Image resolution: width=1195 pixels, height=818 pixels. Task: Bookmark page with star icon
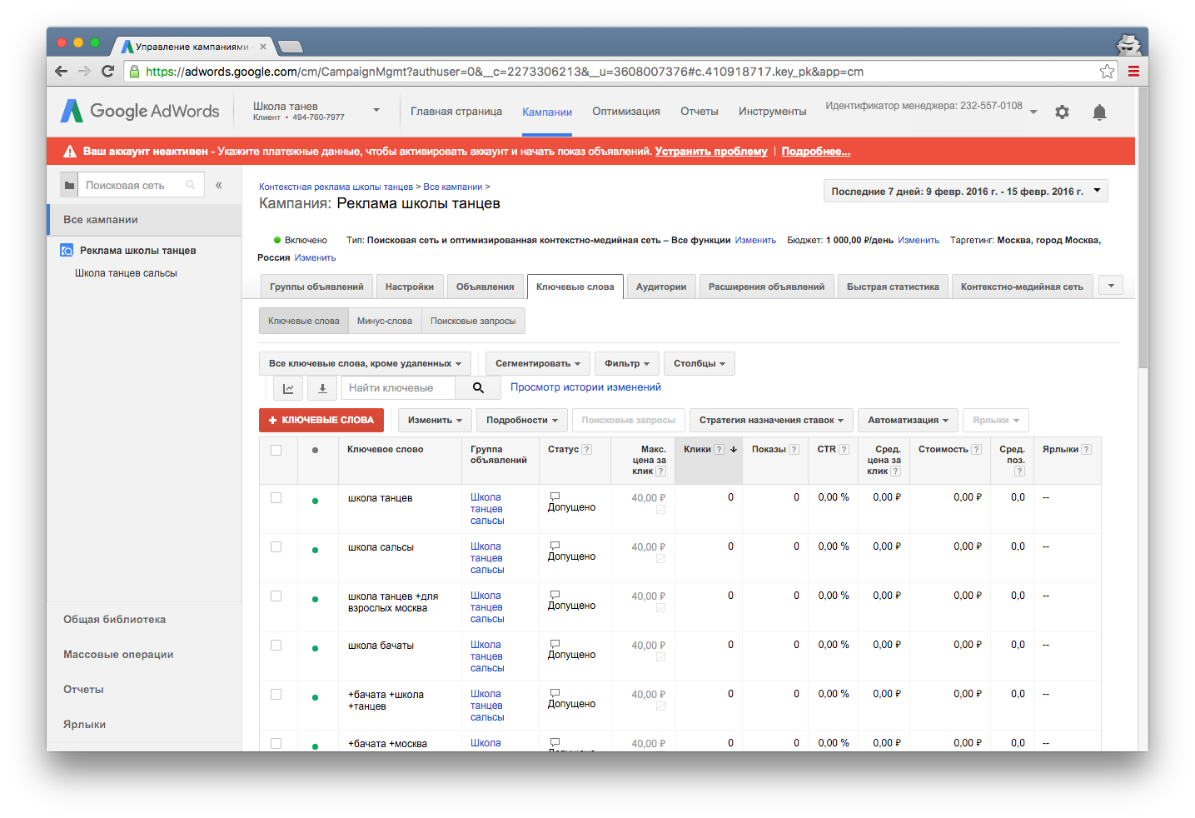[1107, 72]
